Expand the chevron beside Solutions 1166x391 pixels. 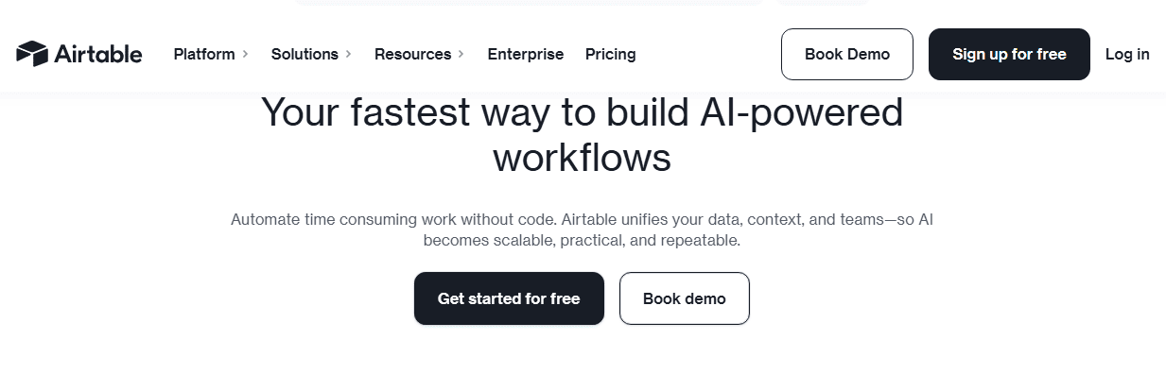click(348, 54)
